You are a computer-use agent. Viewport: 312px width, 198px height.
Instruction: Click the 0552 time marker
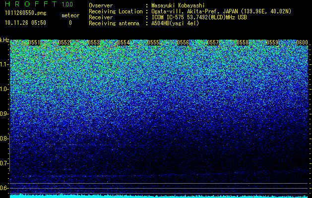[64, 43]
